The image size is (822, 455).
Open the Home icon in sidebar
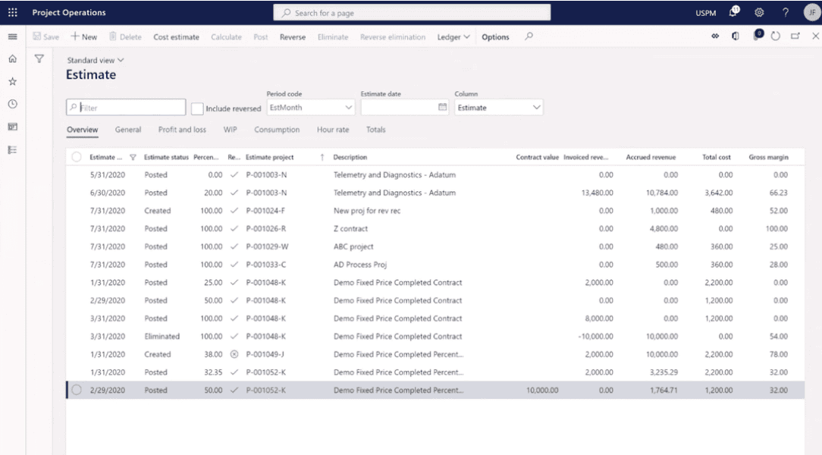coord(12,59)
